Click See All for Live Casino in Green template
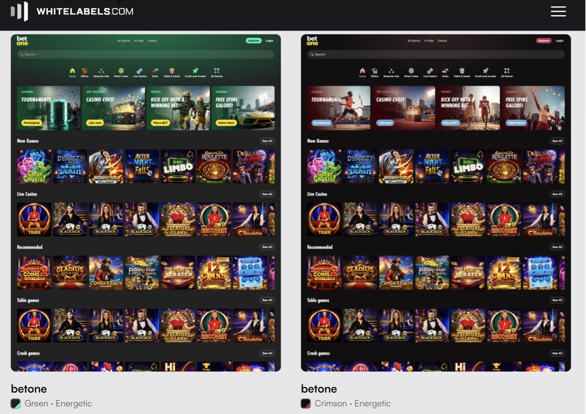Viewport: 586px width, 414px height. (x=267, y=194)
